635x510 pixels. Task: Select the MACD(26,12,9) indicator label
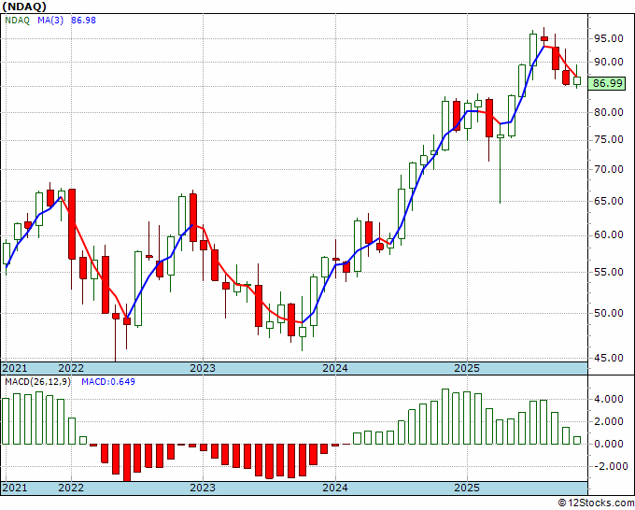pos(37,382)
